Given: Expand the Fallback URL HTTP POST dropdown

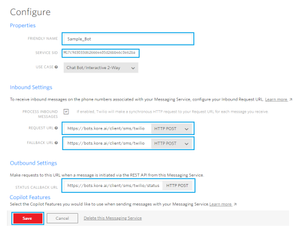Looking at the screenshot, I should tap(171, 143).
